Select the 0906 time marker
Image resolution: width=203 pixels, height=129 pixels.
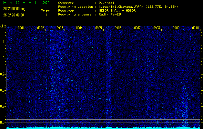(x=118, y=28)
